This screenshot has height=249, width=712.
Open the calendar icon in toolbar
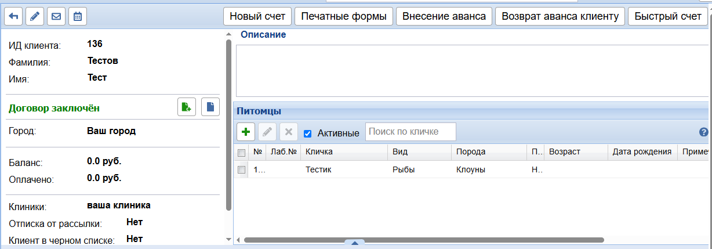coord(78,16)
